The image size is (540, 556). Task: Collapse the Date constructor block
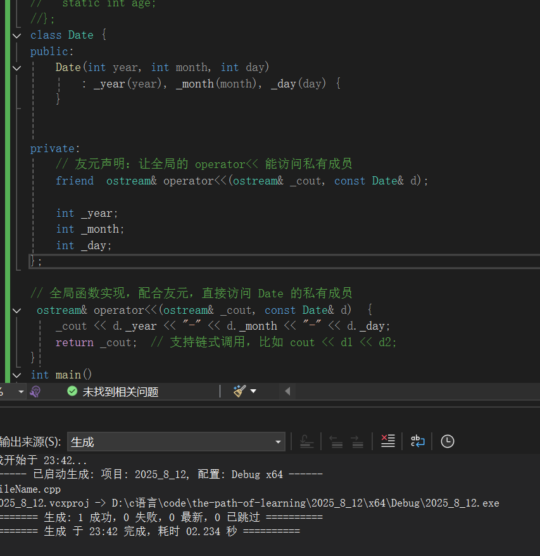tap(16, 68)
